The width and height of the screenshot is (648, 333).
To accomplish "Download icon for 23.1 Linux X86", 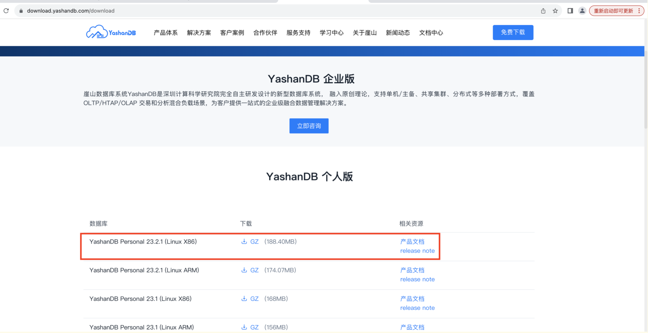I will point(244,299).
